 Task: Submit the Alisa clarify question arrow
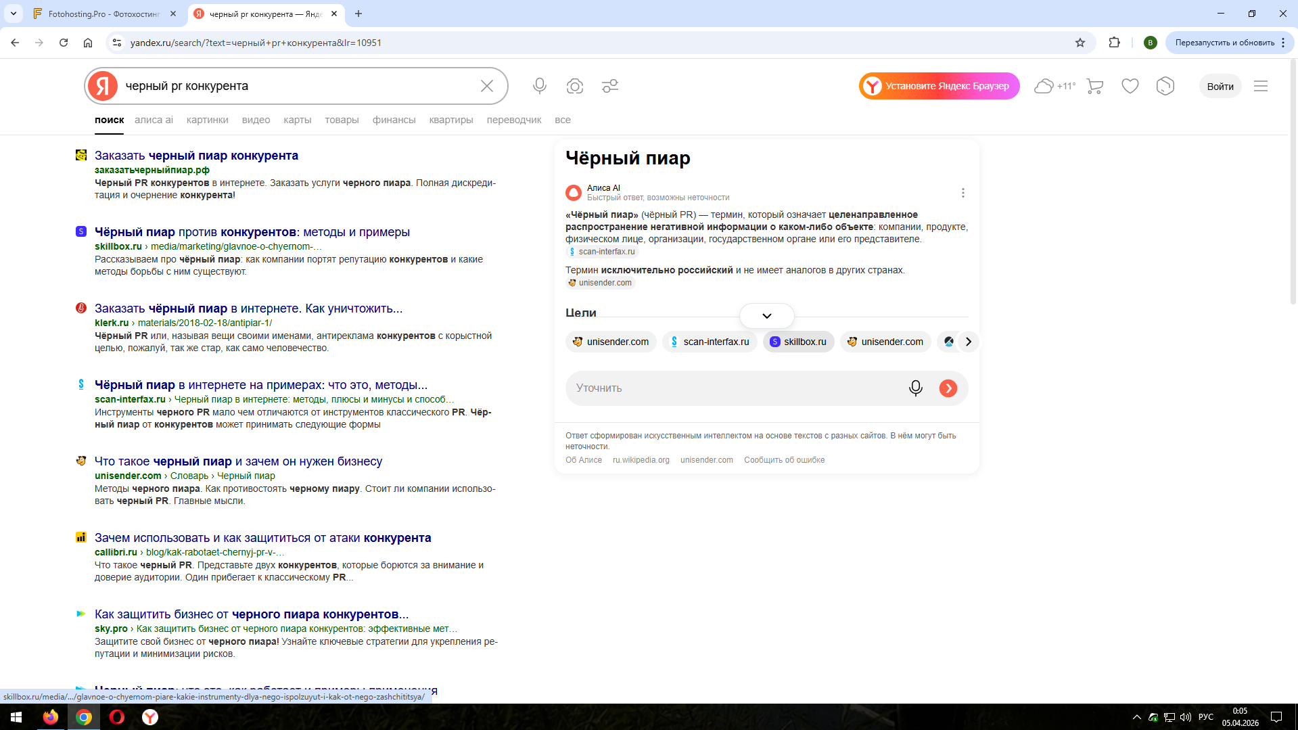point(948,388)
